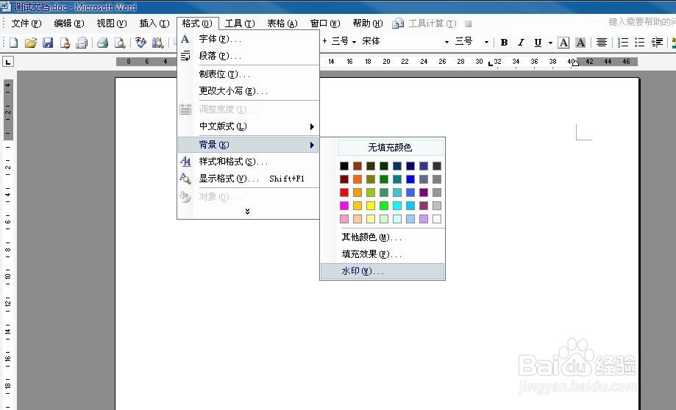Open 填充效果 dialog

(383, 254)
